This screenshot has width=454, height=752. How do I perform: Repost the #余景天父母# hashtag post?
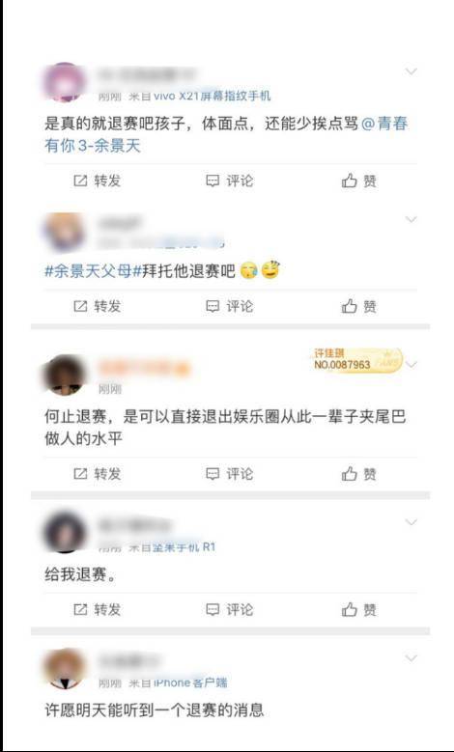click(97, 306)
